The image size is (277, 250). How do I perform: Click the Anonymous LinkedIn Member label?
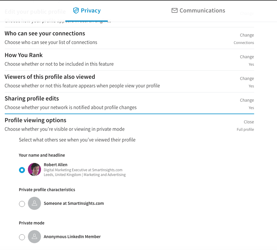click(72, 237)
